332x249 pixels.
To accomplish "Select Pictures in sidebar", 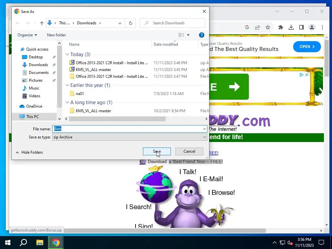I will coord(32,80).
